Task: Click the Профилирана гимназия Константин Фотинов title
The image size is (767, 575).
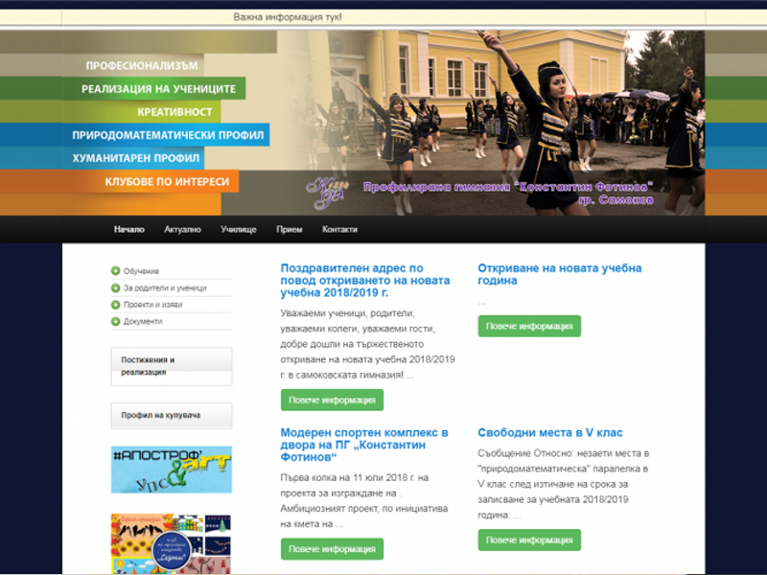Action: pos(508,193)
